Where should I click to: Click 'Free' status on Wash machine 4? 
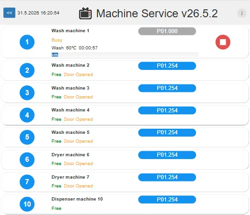(x=56, y=119)
